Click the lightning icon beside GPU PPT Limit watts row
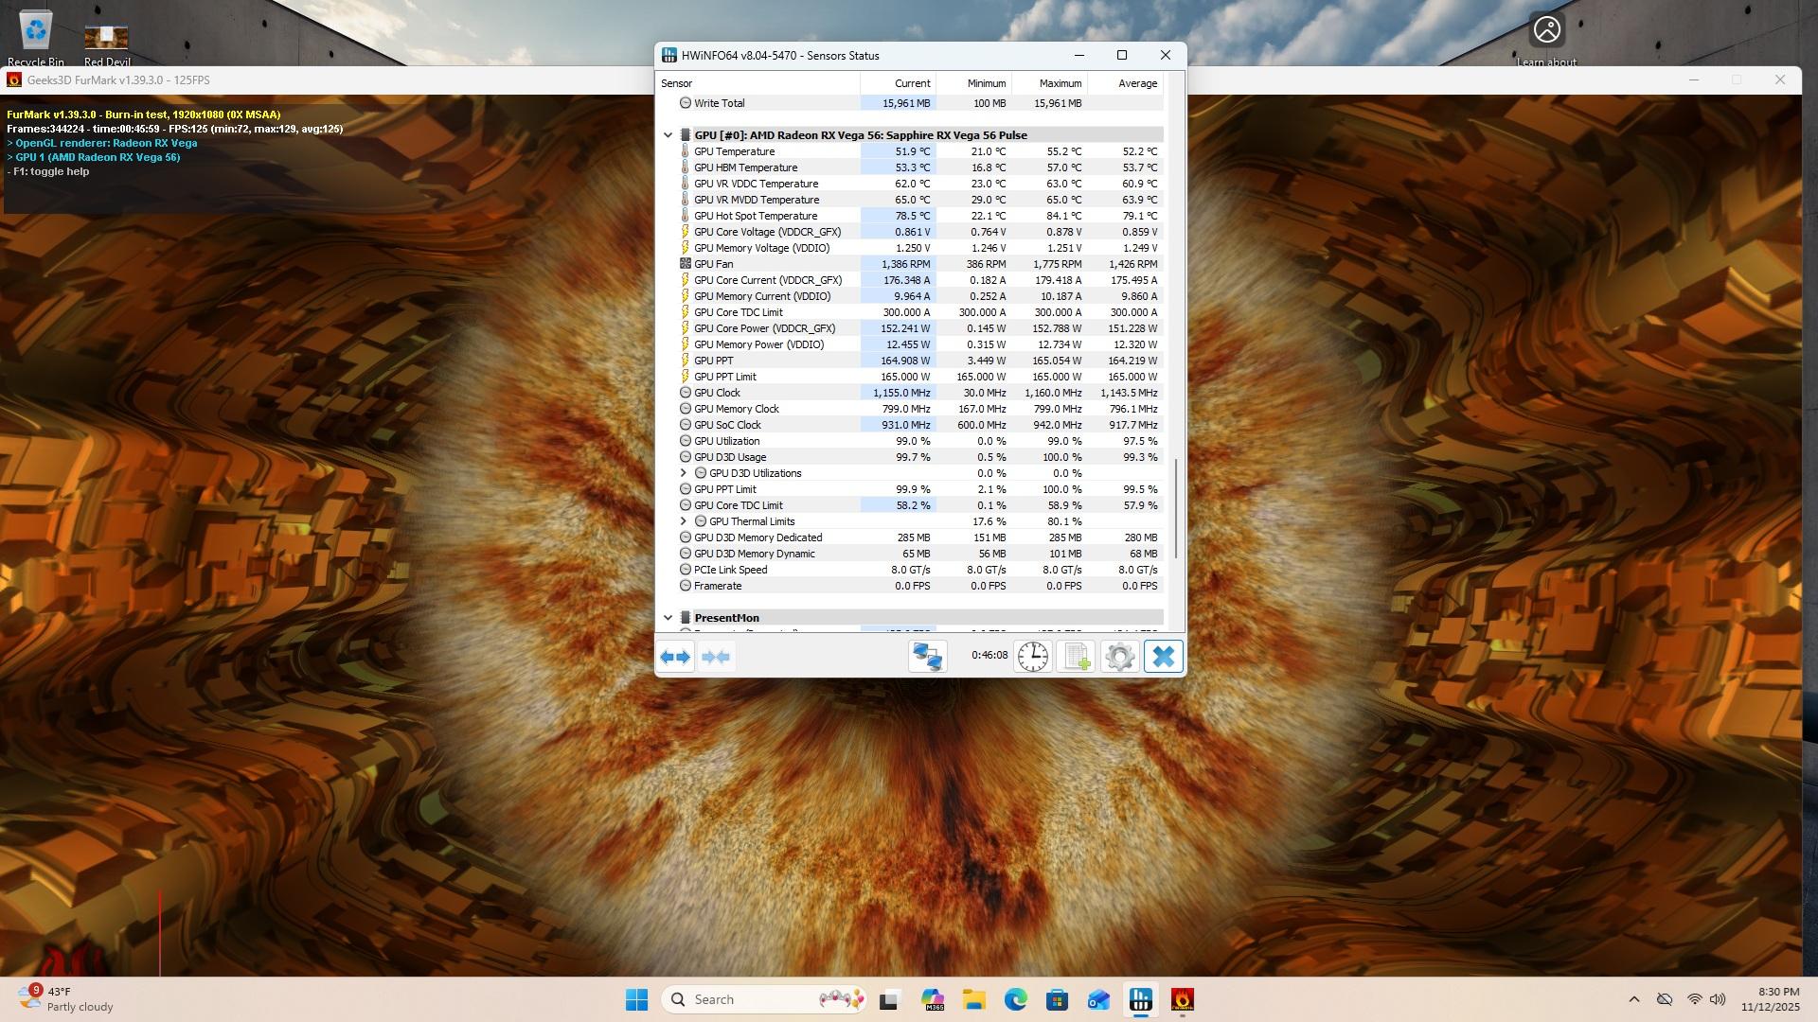1818x1022 pixels. pyautogui.click(x=686, y=377)
